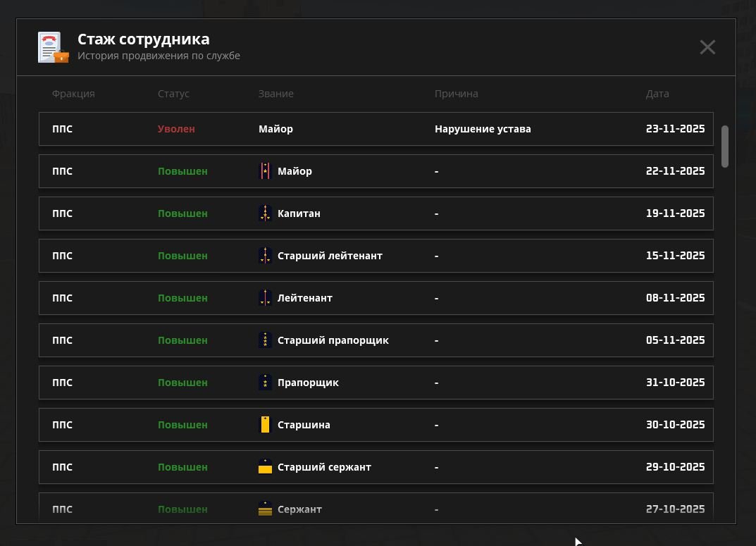Click the Старший сержант insignia icon
Viewport: 756px width, 546px height.
(x=265, y=467)
